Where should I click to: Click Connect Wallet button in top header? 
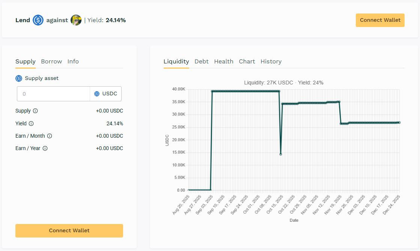380,20
